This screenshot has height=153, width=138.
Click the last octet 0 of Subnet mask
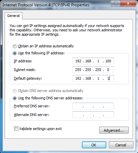point(108,70)
